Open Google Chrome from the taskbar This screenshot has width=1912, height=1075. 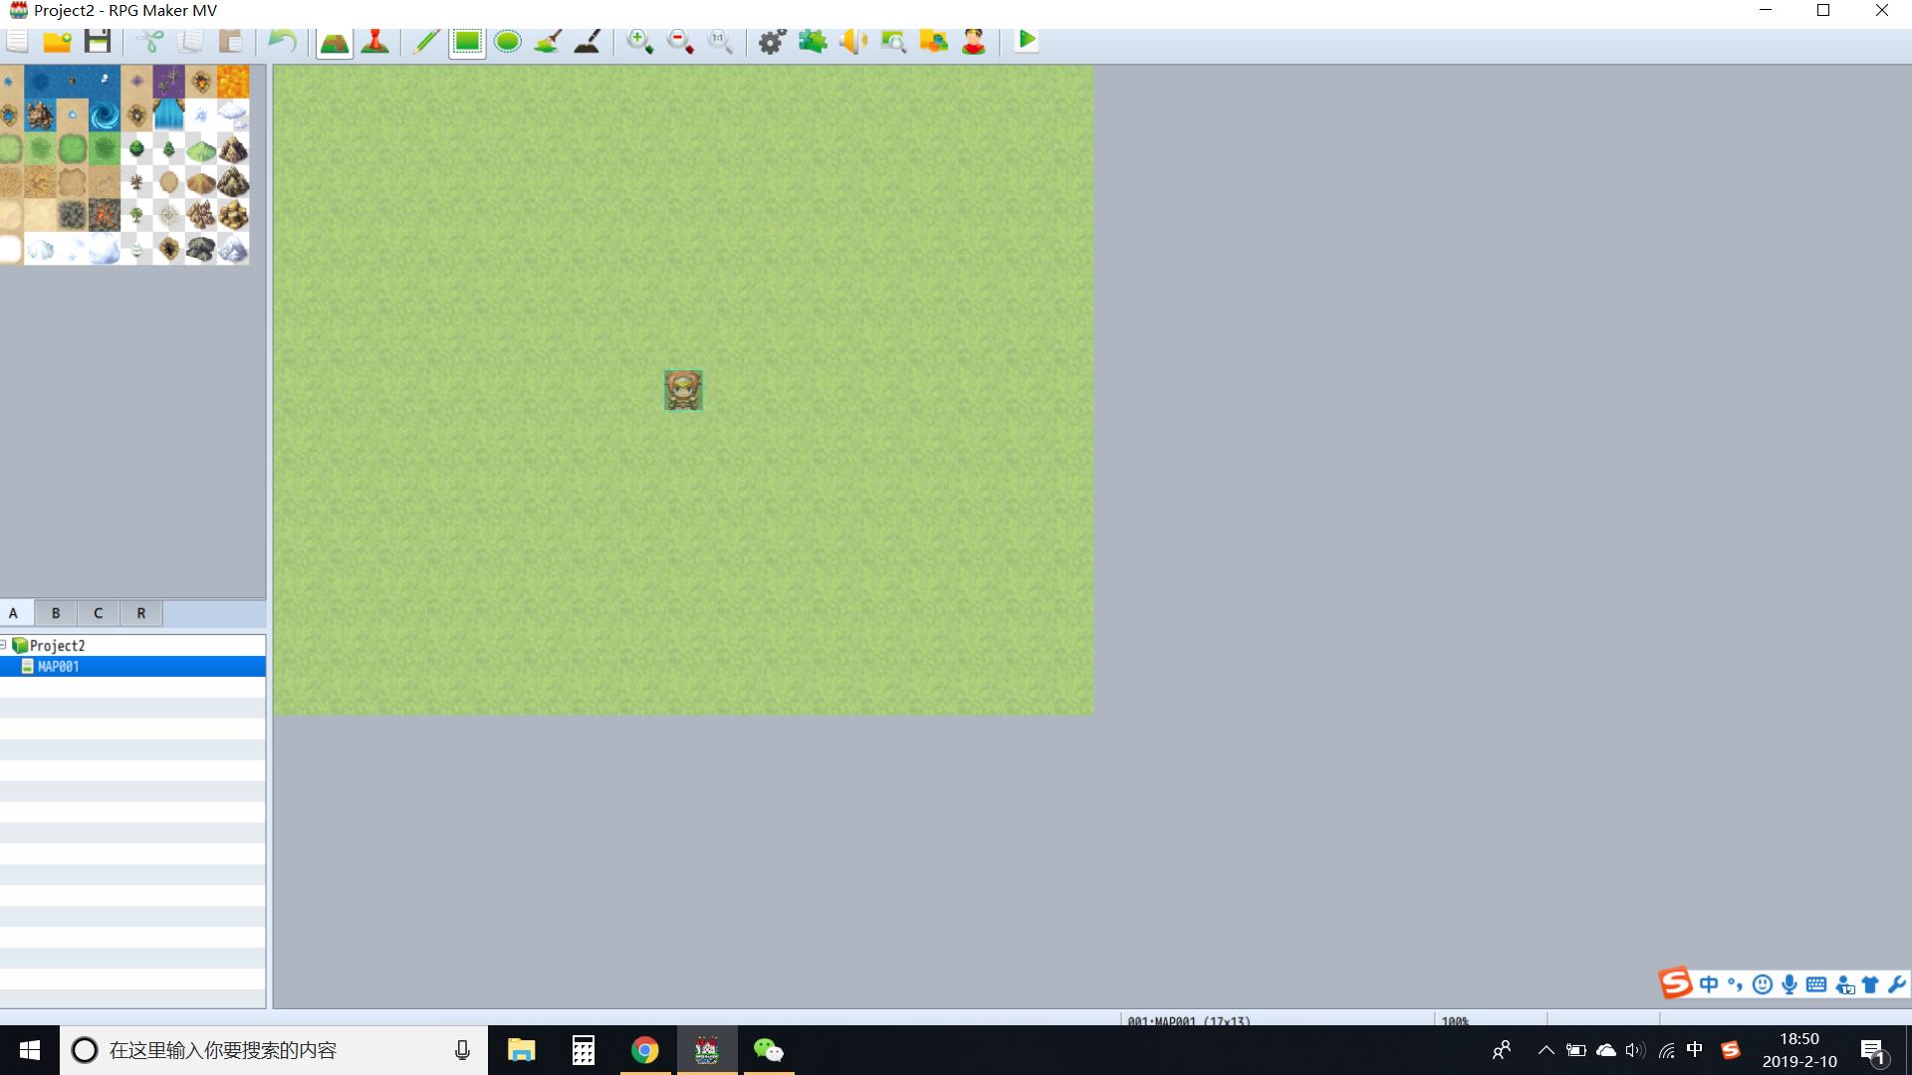pyautogui.click(x=645, y=1050)
